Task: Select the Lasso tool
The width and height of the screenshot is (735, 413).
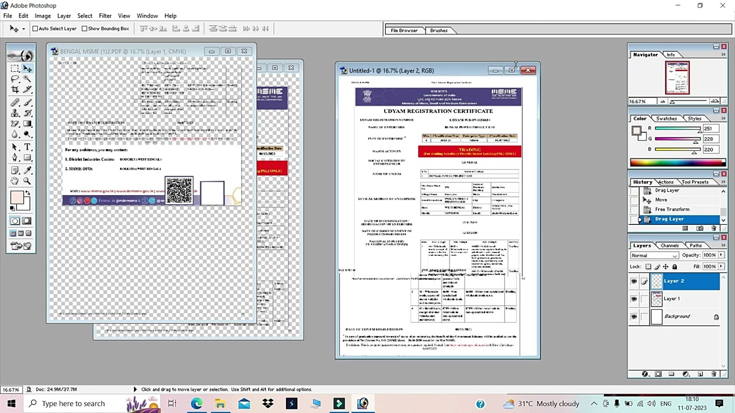Action: (14, 79)
